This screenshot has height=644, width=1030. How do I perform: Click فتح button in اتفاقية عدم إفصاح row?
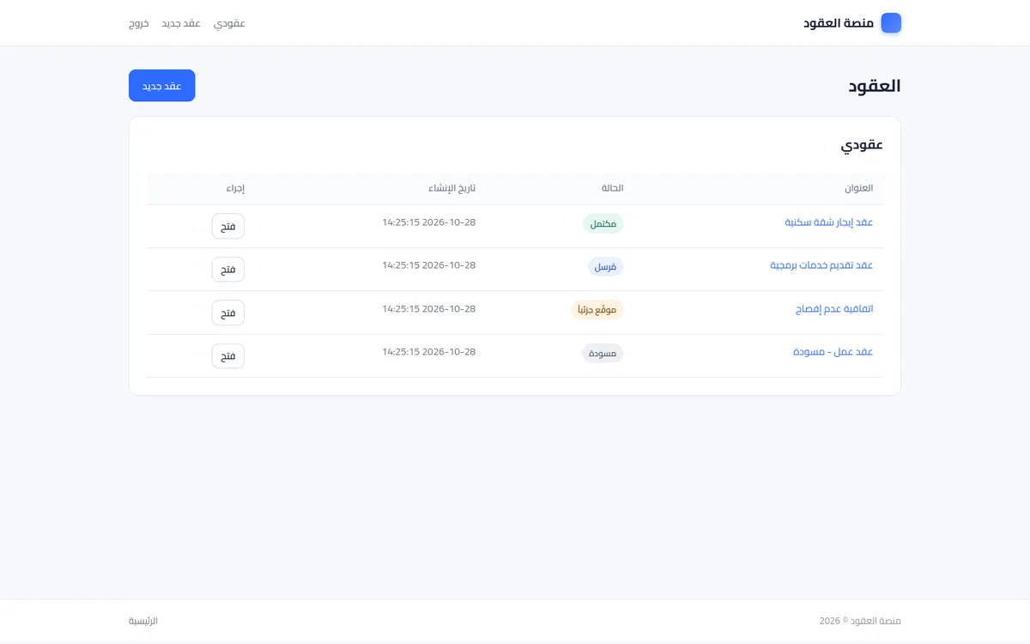(x=228, y=313)
